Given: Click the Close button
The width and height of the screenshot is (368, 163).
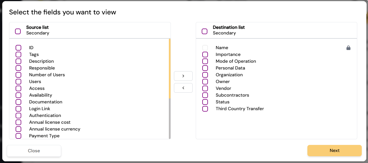Looking at the screenshot, I should (x=34, y=151).
